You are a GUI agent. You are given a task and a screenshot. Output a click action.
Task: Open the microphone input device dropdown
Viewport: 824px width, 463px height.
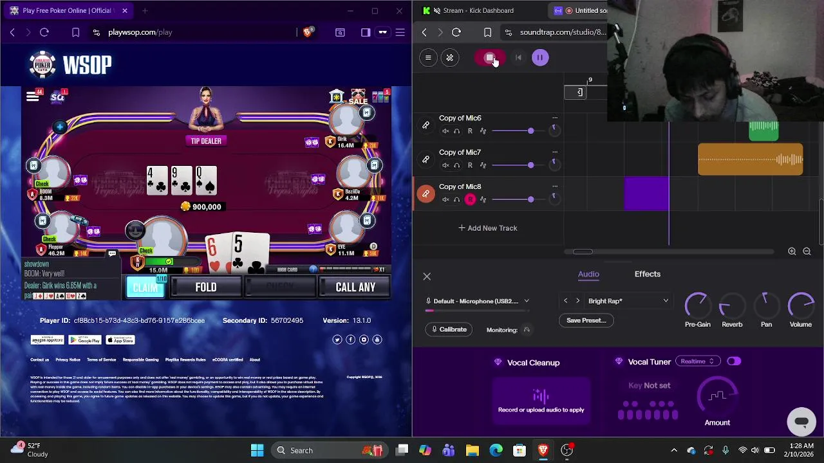pos(478,301)
